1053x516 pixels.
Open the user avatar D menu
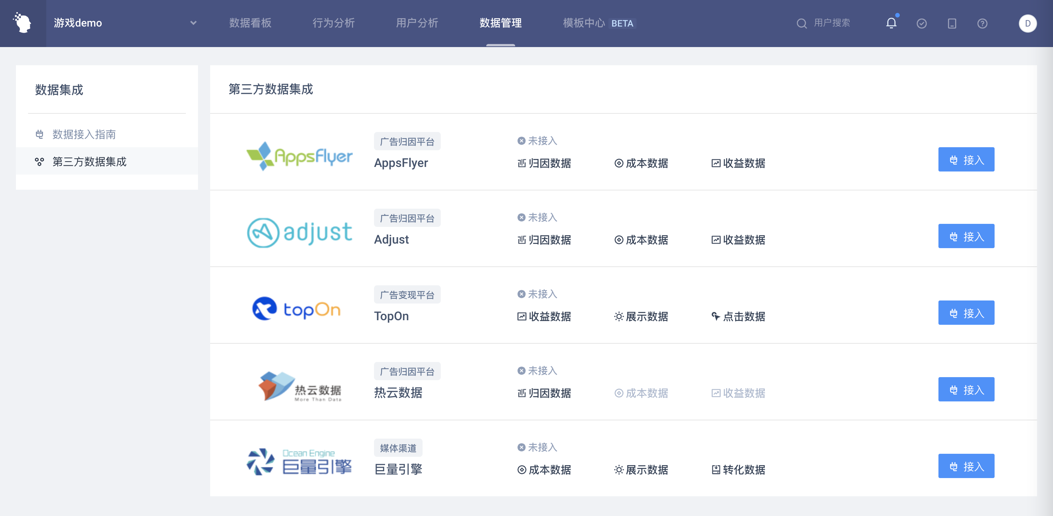pyautogui.click(x=1027, y=23)
